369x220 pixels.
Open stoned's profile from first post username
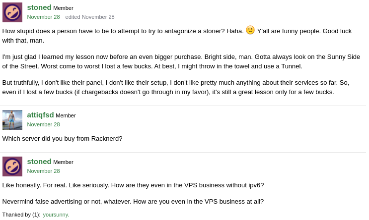tap(39, 7)
